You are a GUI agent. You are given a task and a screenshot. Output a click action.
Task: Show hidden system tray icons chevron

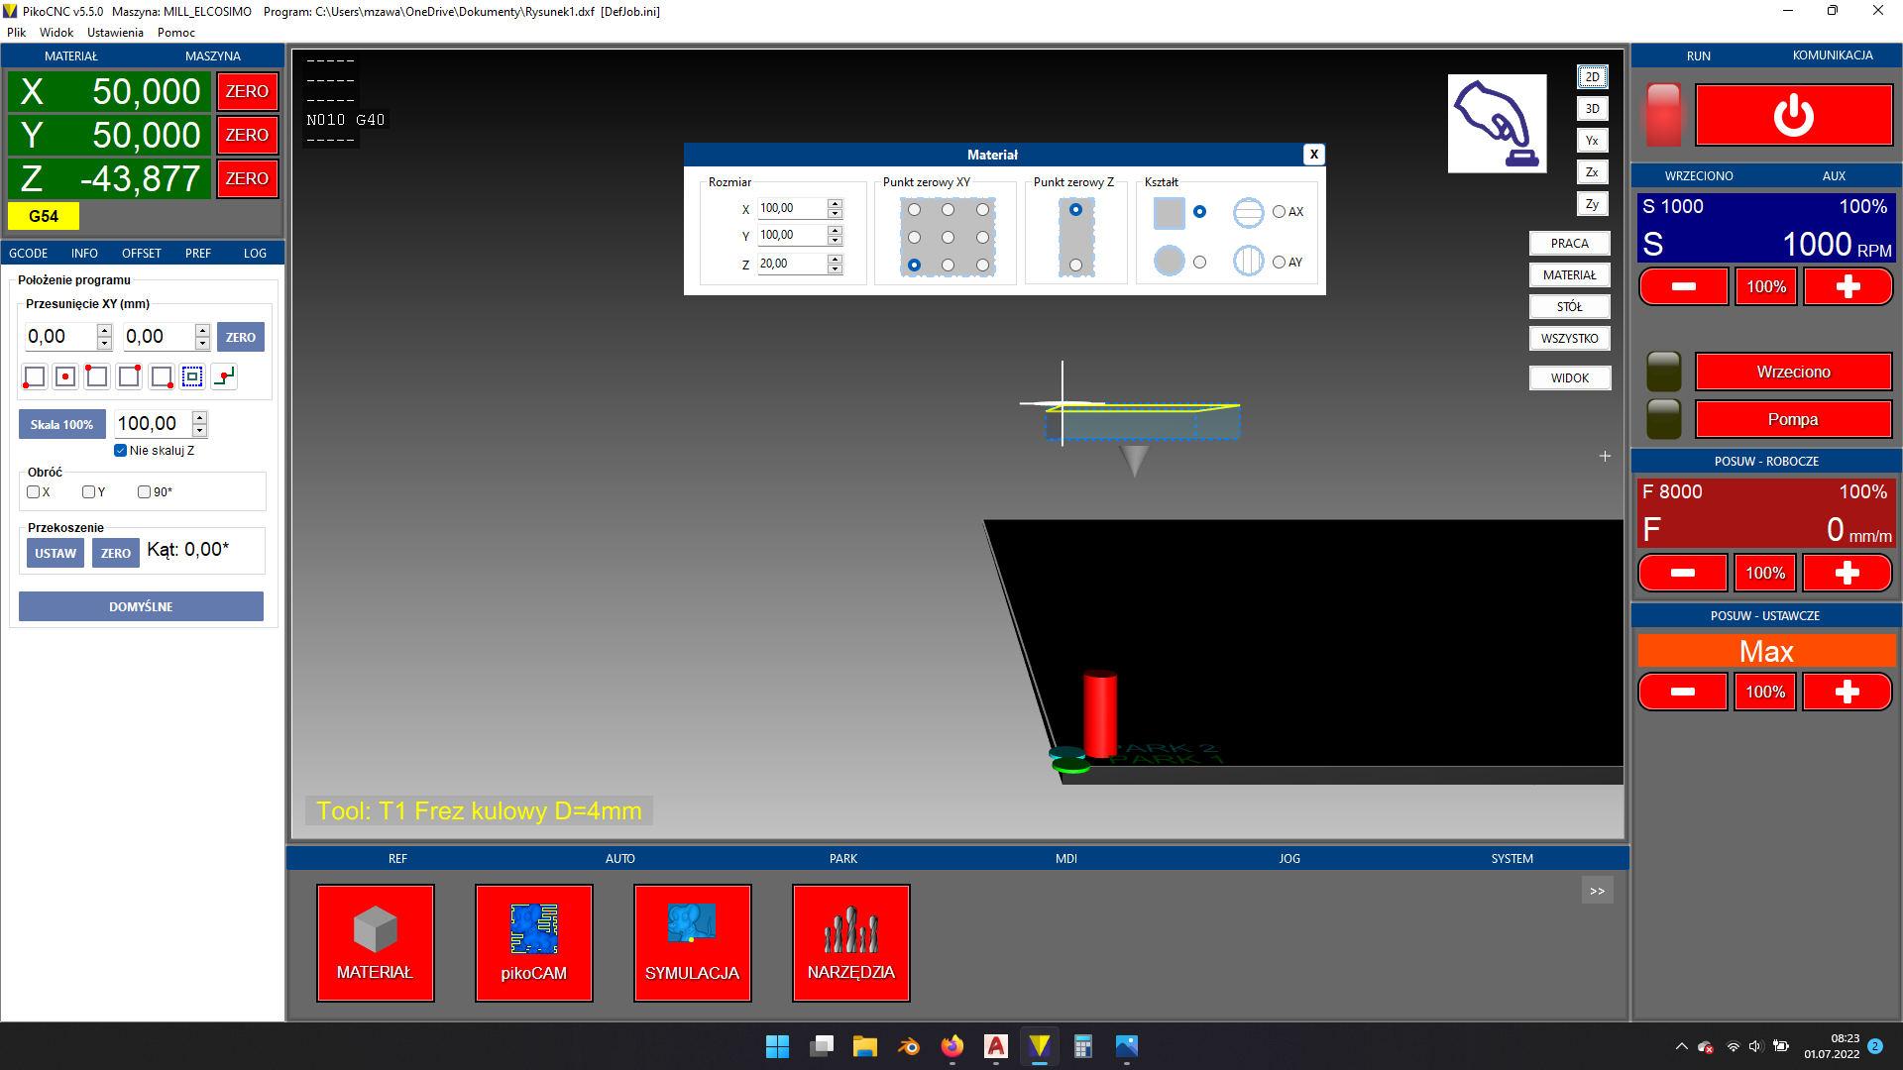coord(1681,1046)
